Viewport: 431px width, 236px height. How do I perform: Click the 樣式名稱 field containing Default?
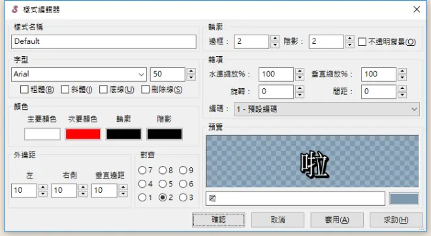(104, 42)
